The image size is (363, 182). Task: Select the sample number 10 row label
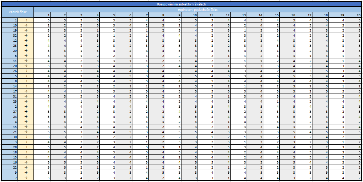[10, 25]
